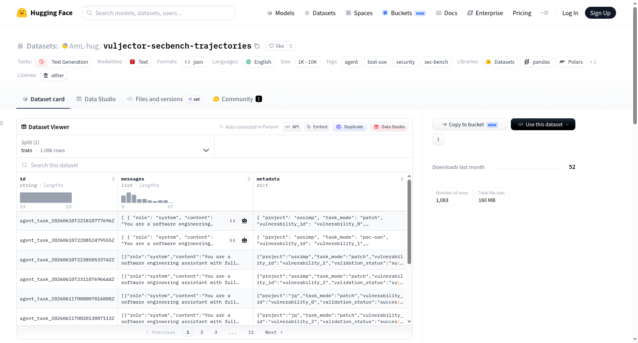
Task: Click the Log In link
Action: 570,13
